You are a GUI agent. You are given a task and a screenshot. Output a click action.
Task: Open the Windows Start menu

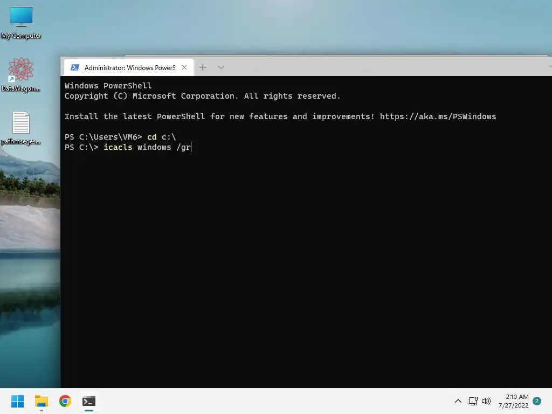point(17,401)
